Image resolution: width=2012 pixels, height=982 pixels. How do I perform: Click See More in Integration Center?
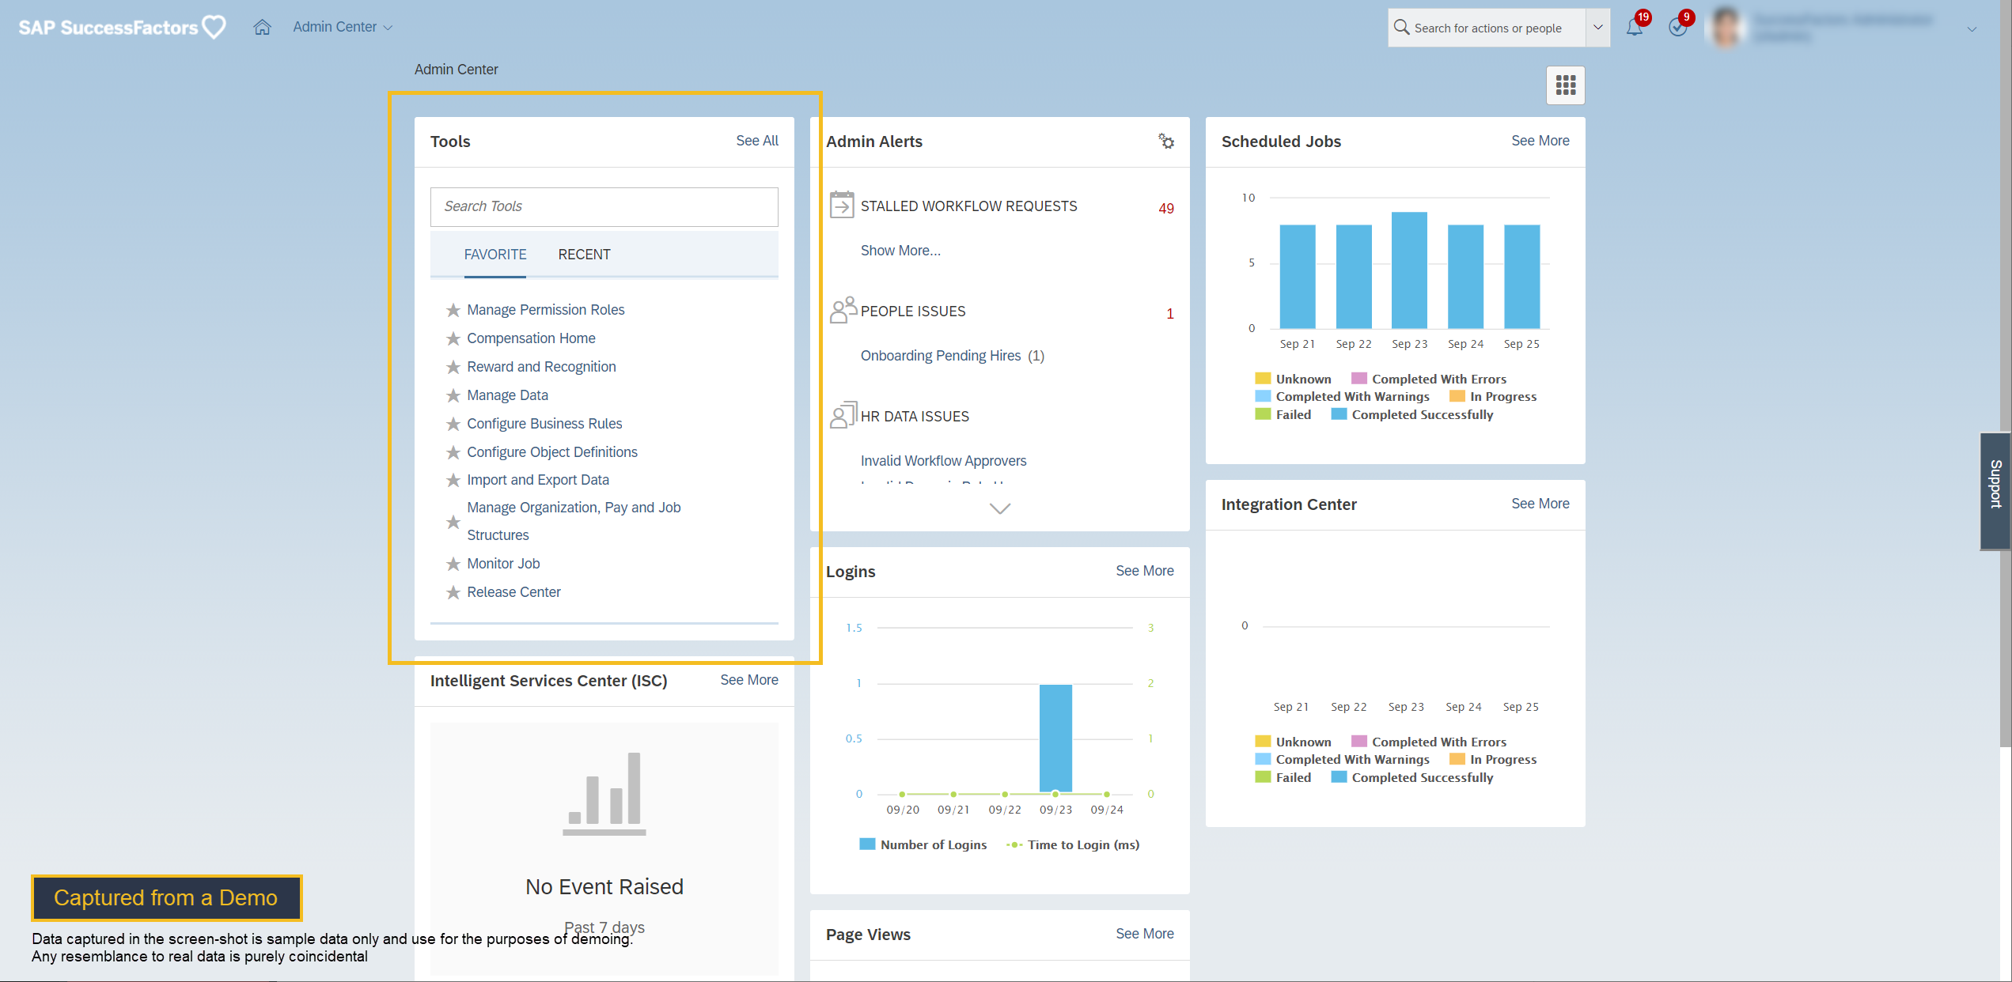coord(1540,504)
